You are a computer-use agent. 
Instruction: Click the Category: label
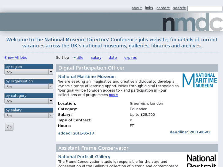point(67,109)
